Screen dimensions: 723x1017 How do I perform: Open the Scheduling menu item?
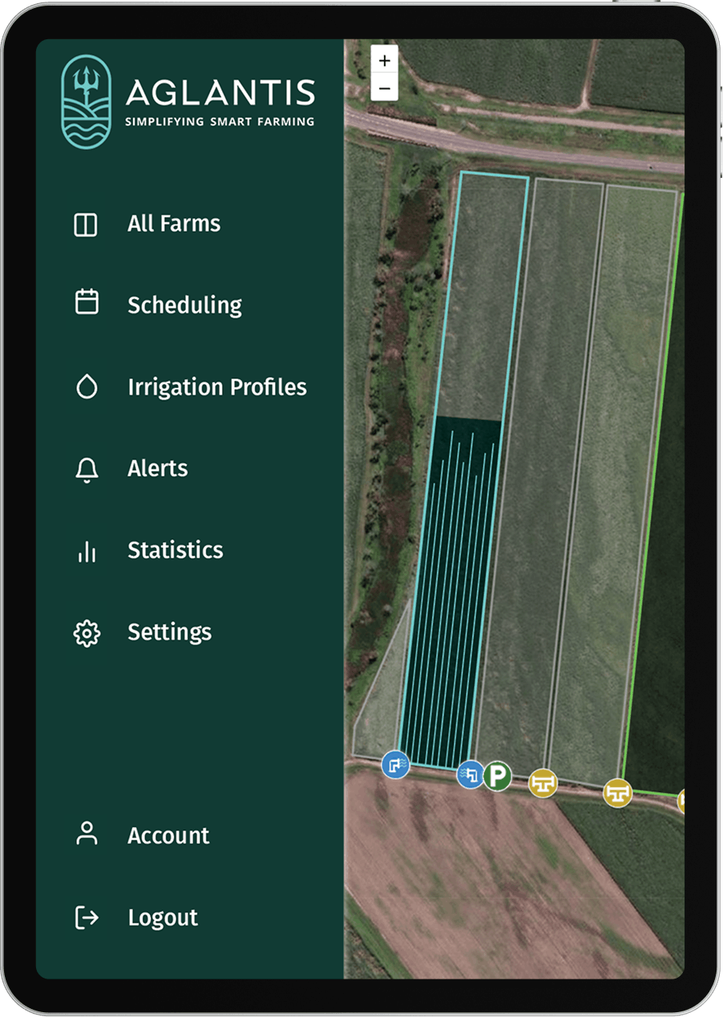pos(184,305)
